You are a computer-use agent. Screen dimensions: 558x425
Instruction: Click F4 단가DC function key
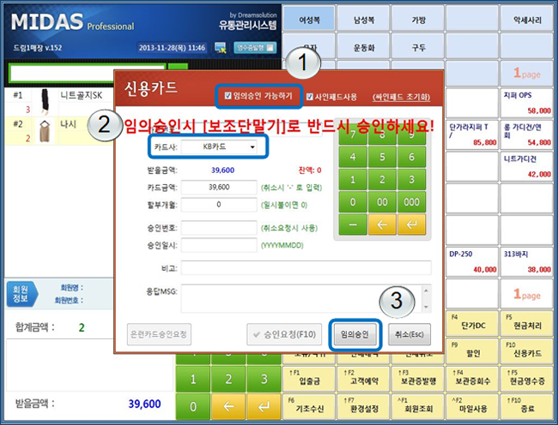point(472,324)
